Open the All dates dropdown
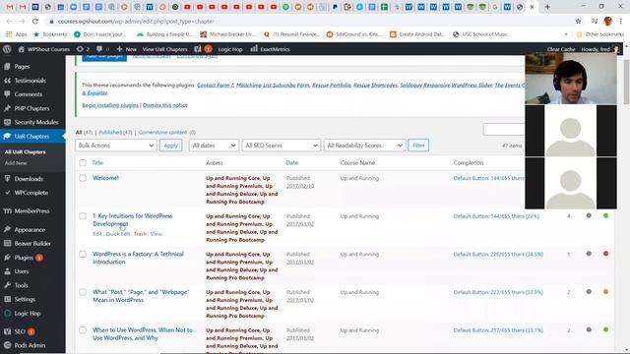The width and height of the screenshot is (630, 354). pos(214,146)
